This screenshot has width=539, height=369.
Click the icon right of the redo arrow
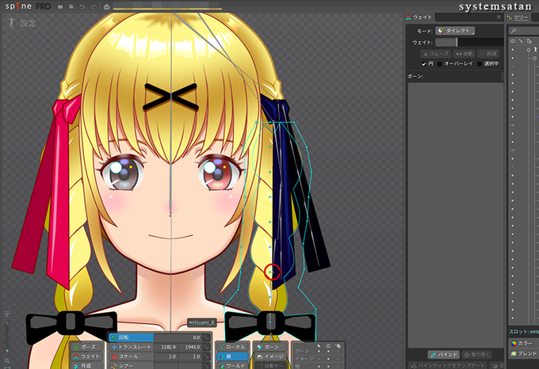pos(106,6)
